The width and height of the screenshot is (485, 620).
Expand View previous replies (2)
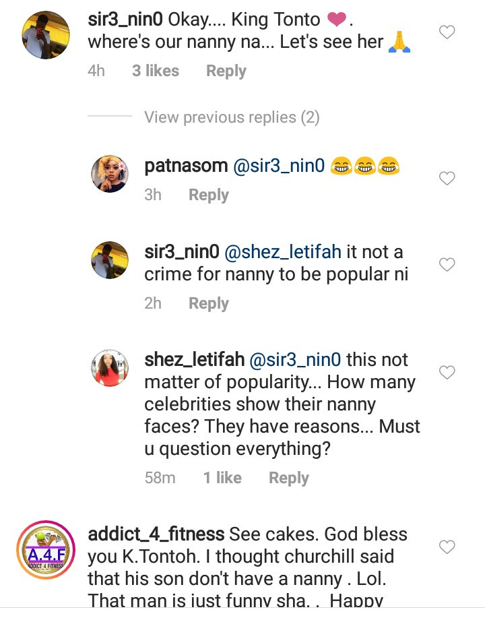232,117
